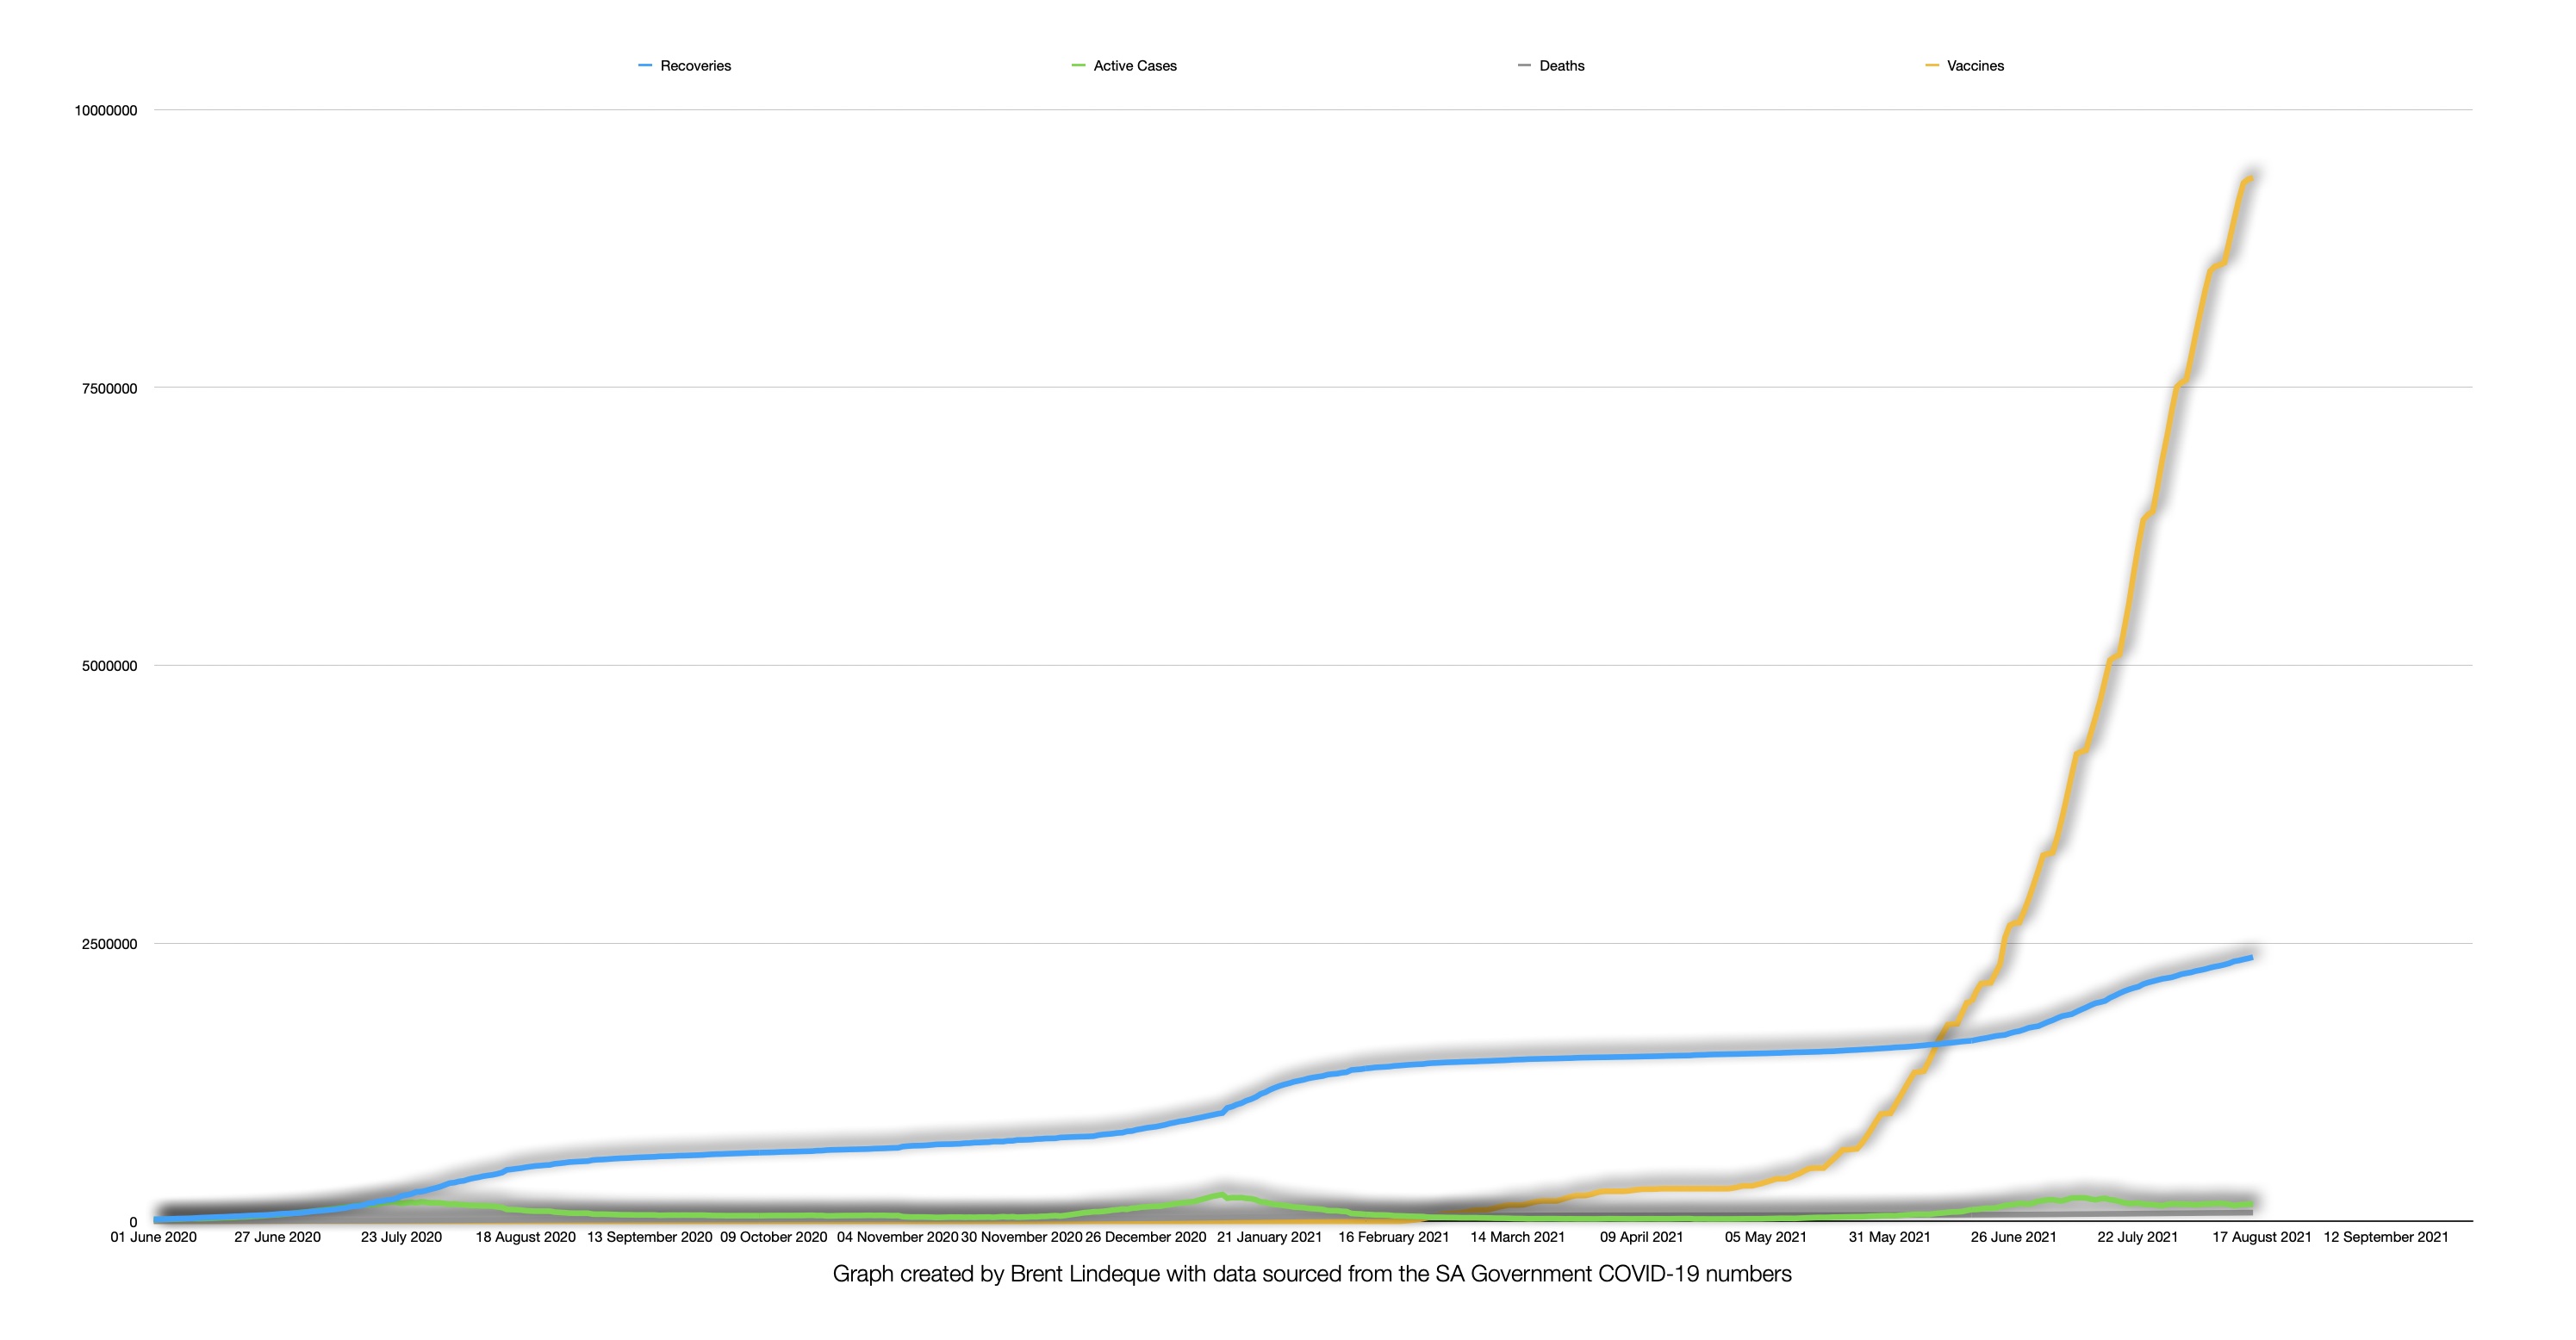Click the 7500000 y-axis label
Screen dimensions: 2576x1340
(x=109, y=388)
